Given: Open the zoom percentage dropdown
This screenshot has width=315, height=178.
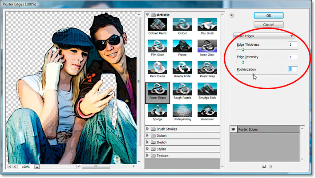Looking at the screenshot, I should [x=36, y=167].
